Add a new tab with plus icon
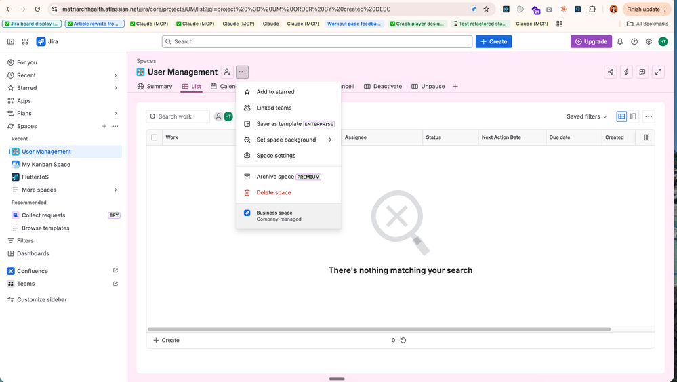The width and height of the screenshot is (677, 382). click(455, 86)
